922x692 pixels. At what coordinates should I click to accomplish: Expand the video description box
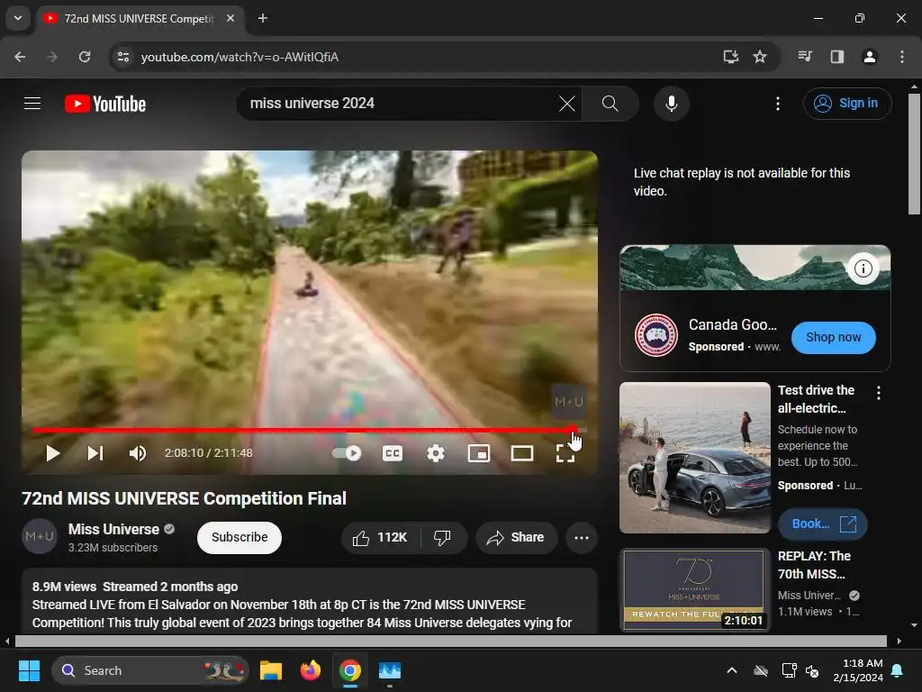click(310, 601)
